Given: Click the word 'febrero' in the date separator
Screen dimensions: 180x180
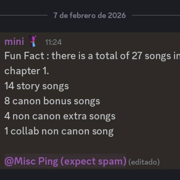Looking at the screenshot, I should [x=82, y=15].
